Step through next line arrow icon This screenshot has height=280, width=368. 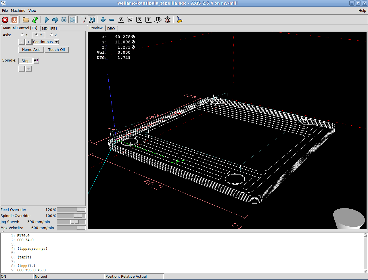coord(55,20)
